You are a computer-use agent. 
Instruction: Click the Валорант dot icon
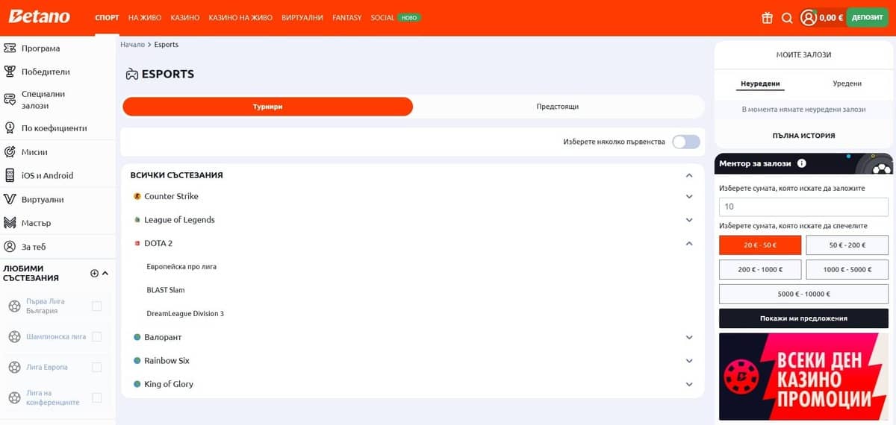137,337
